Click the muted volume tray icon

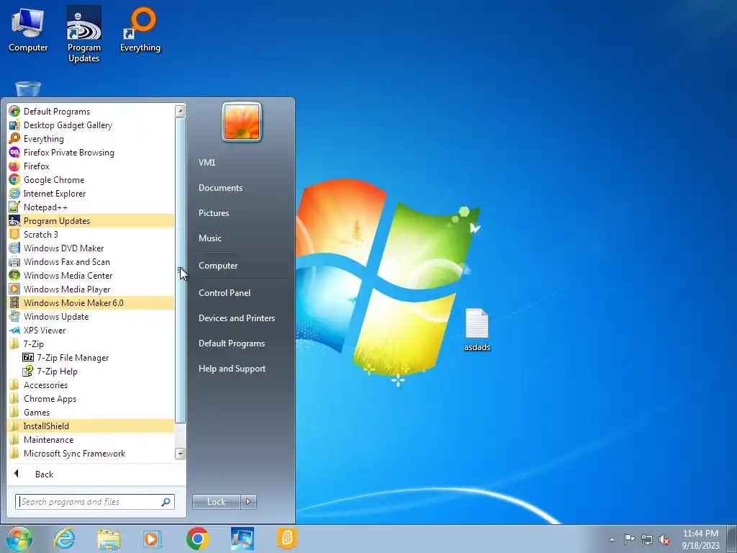pos(664,540)
